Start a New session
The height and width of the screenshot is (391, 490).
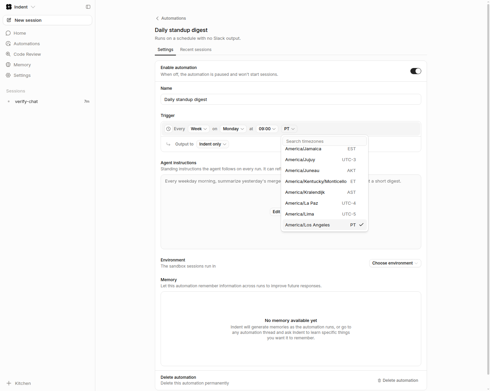(x=47, y=20)
